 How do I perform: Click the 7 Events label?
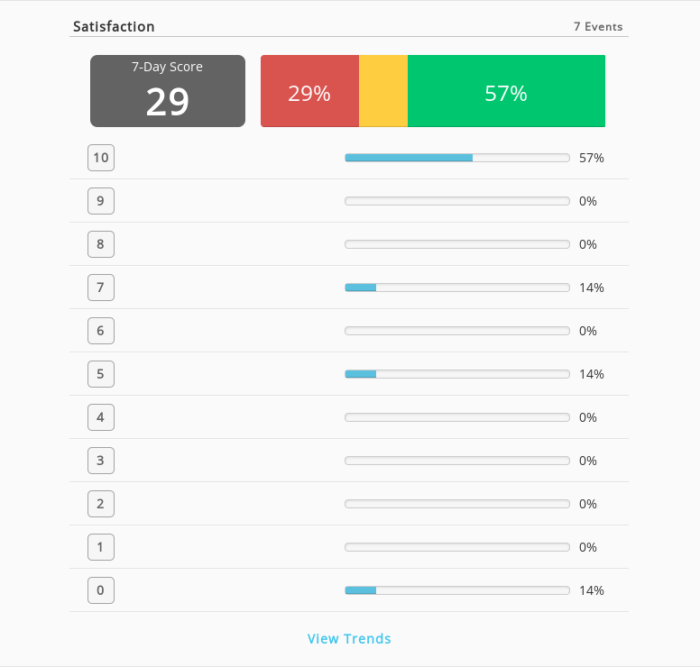(x=598, y=27)
